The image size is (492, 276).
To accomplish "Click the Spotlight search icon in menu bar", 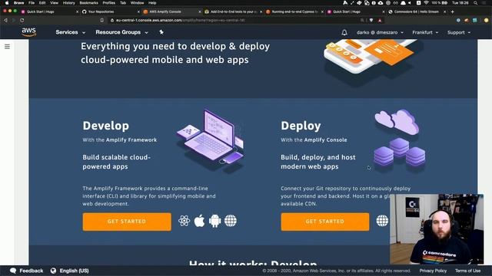I will pyautogui.click(x=475, y=3).
